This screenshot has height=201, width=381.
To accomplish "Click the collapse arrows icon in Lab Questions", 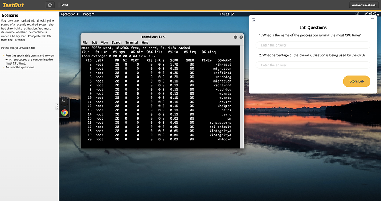I will click(254, 20).
